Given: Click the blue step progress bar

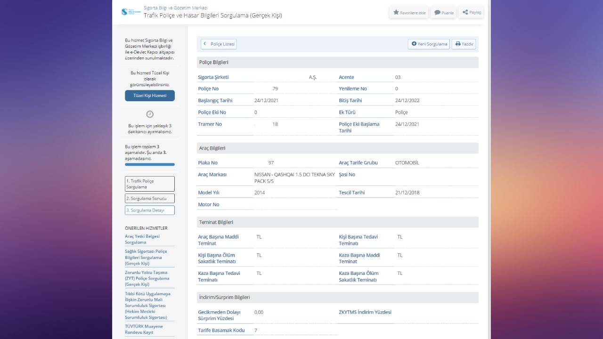Looking at the screenshot, I should coord(150,164).
